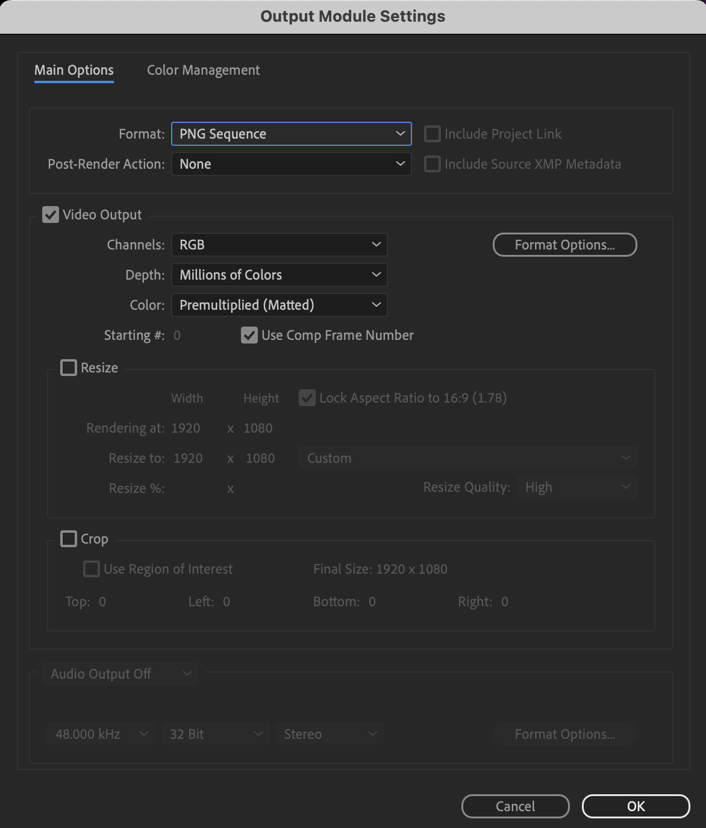Open the Resize Quality dropdown

click(x=576, y=487)
